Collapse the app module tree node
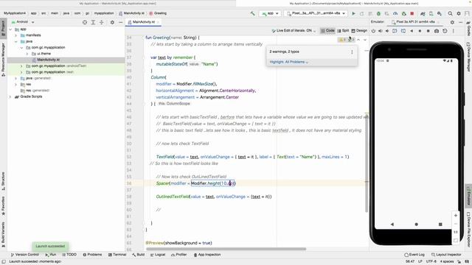This screenshot has height=265, width=472. pos(10,29)
